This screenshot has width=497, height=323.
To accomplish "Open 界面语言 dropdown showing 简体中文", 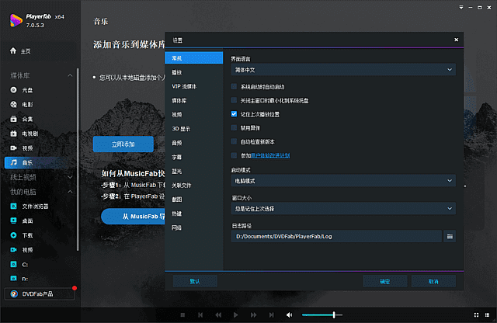I will coord(342,70).
